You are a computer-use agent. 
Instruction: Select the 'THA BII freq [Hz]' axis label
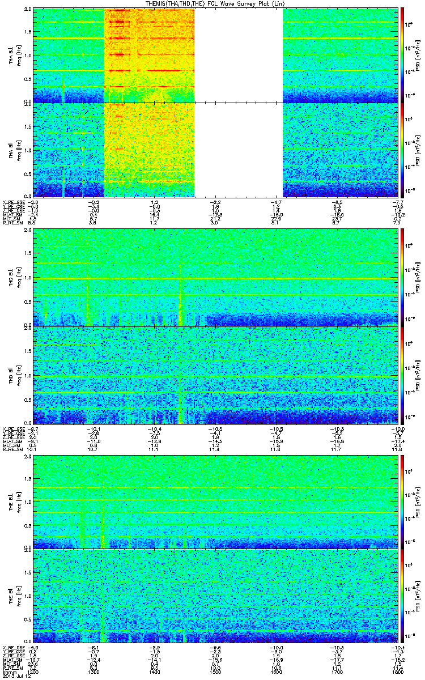[14, 150]
